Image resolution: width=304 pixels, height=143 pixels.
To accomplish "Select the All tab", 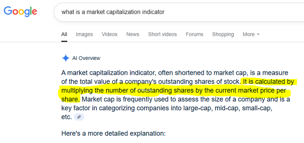I will click(64, 34).
